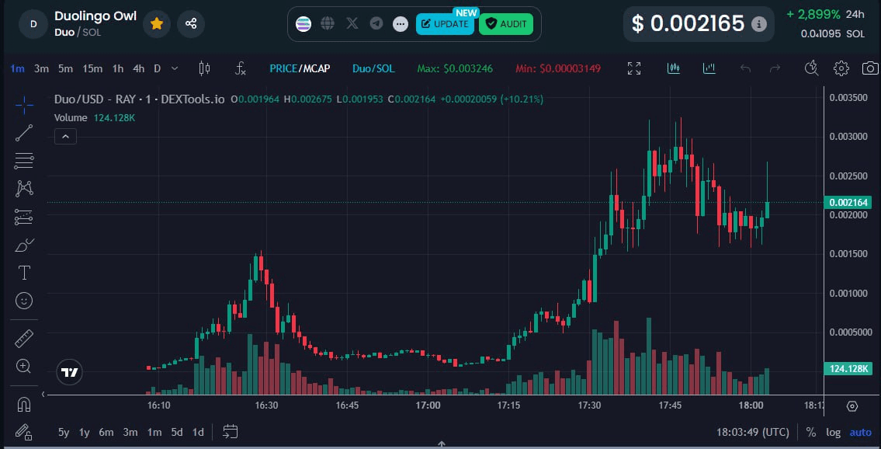Toggle auto scale
Image resolution: width=881 pixels, height=449 pixels.
pyautogui.click(x=860, y=432)
